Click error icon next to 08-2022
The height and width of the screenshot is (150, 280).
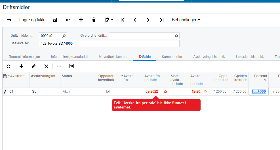[x=165, y=92]
